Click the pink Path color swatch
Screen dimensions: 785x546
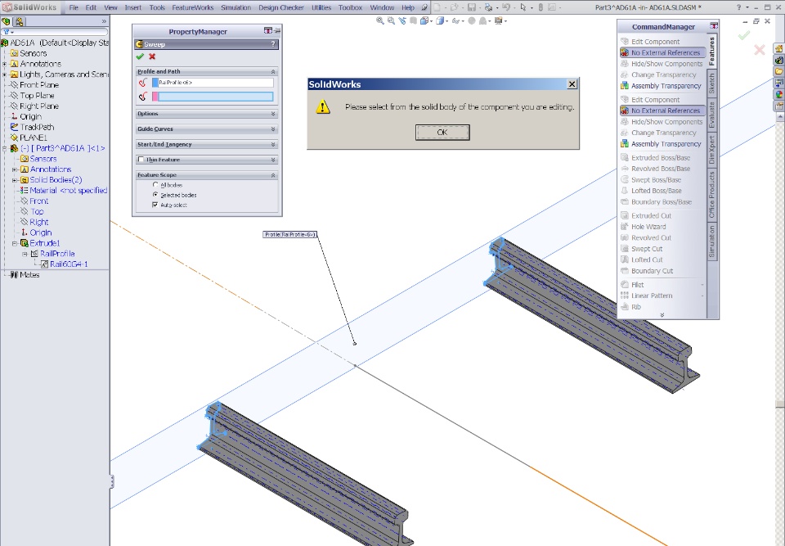[x=155, y=97]
